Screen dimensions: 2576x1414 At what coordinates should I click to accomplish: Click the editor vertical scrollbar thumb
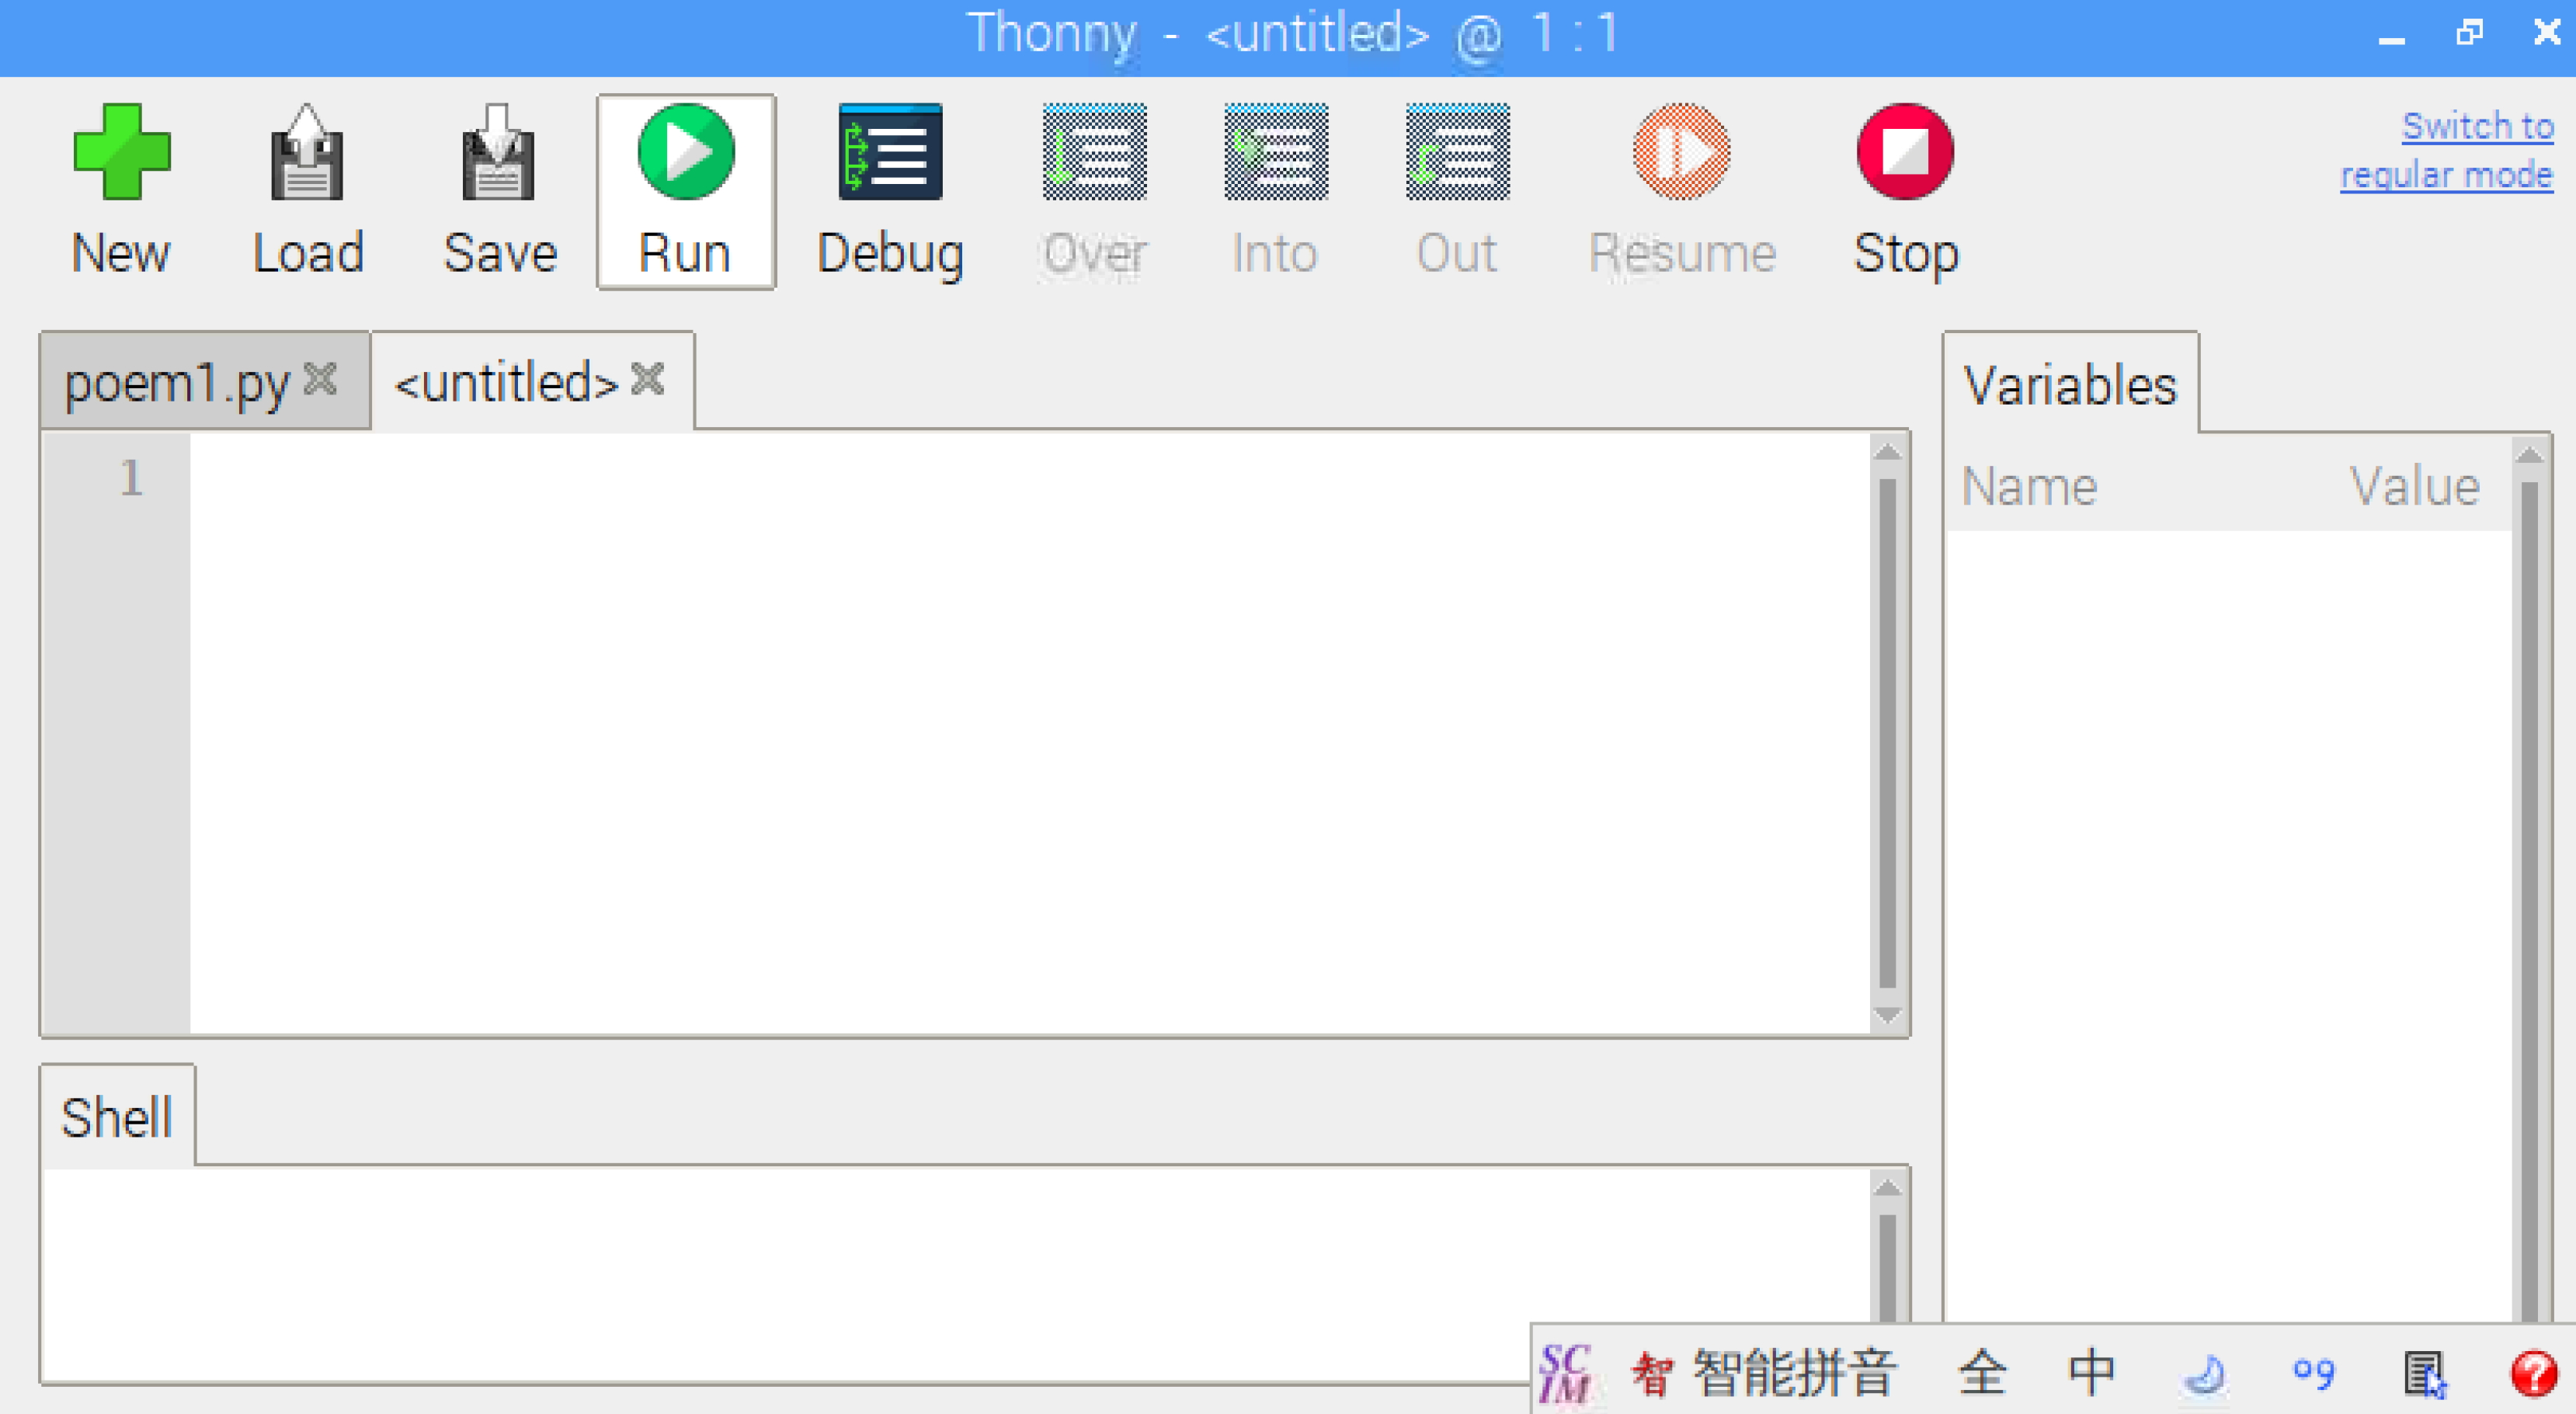(1887, 734)
